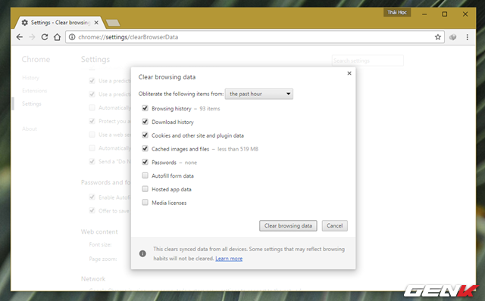The image size is (485, 301).
Task: Select Settings in the Chrome sidebar
Action: [x=32, y=104]
